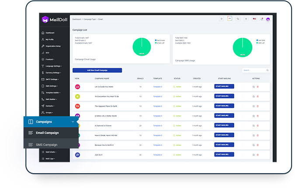
Task: Go to My Profile in sidebar
Action: 50,39
